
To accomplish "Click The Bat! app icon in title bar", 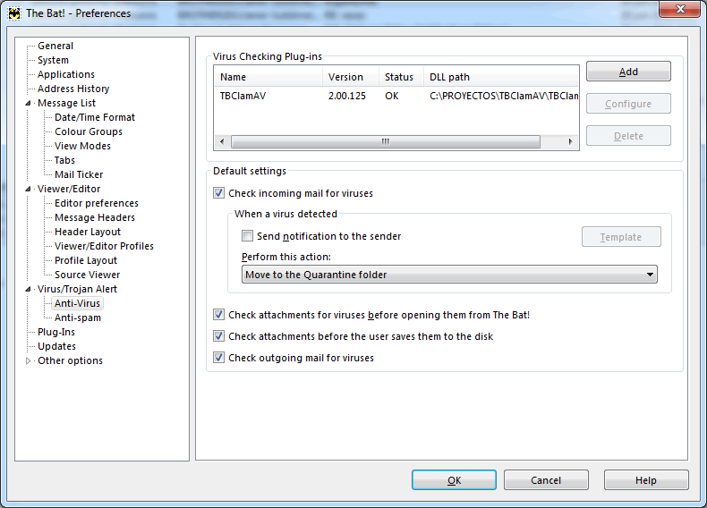I will pyautogui.click(x=14, y=13).
